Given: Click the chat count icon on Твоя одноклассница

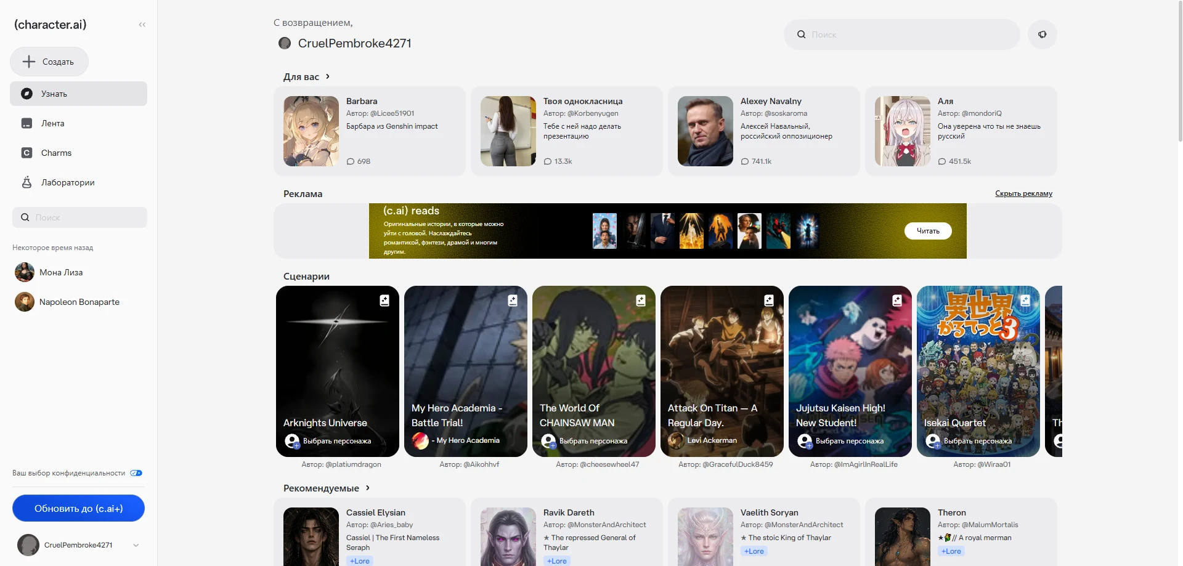Looking at the screenshot, I should click(548, 161).
